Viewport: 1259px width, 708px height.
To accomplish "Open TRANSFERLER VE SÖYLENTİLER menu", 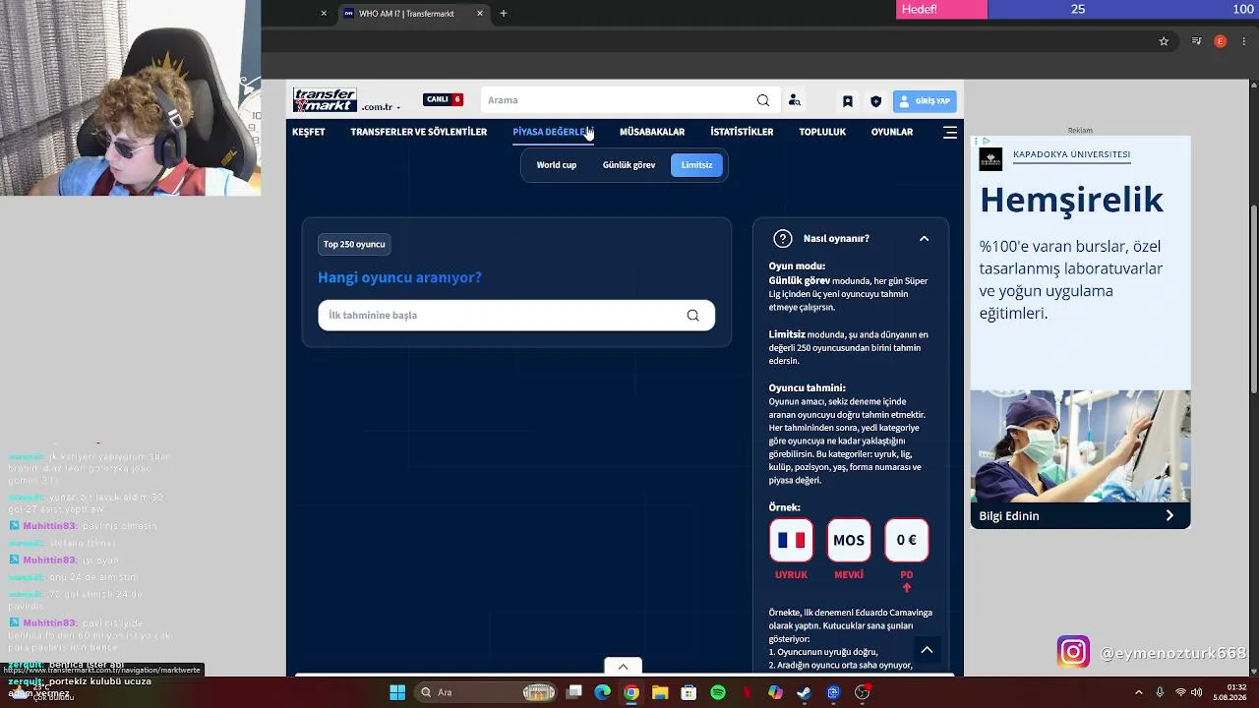I will click(x=419, y=132).
